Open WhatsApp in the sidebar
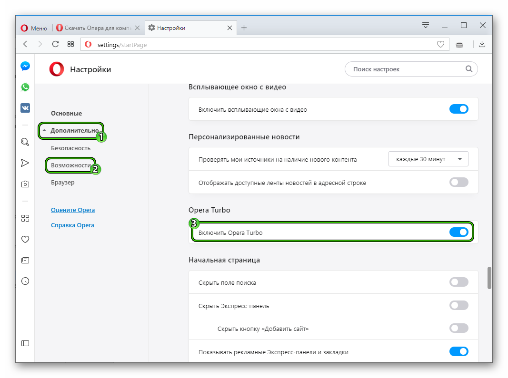Screen dimensions: 508x378 (25, 87)
